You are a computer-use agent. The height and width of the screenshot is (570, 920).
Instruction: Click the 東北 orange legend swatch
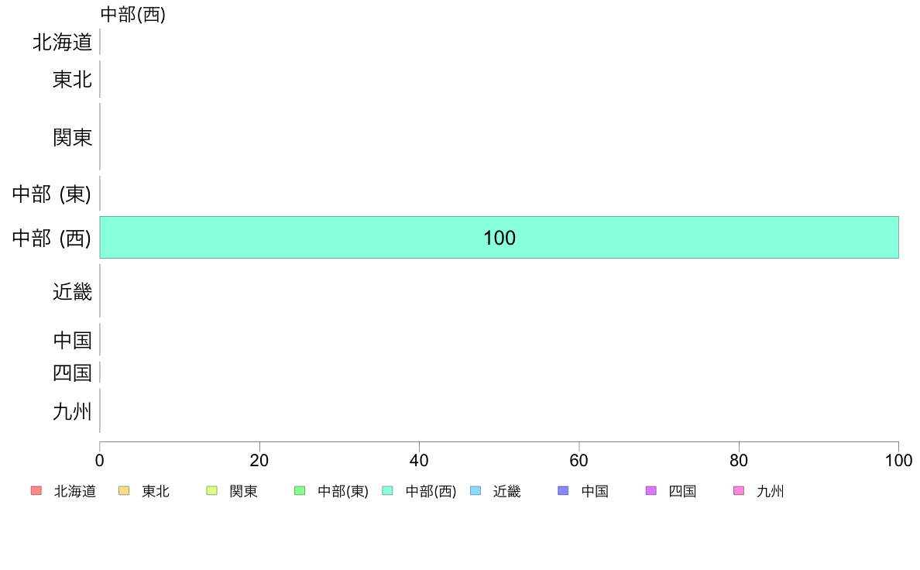(x=124, y=491)
